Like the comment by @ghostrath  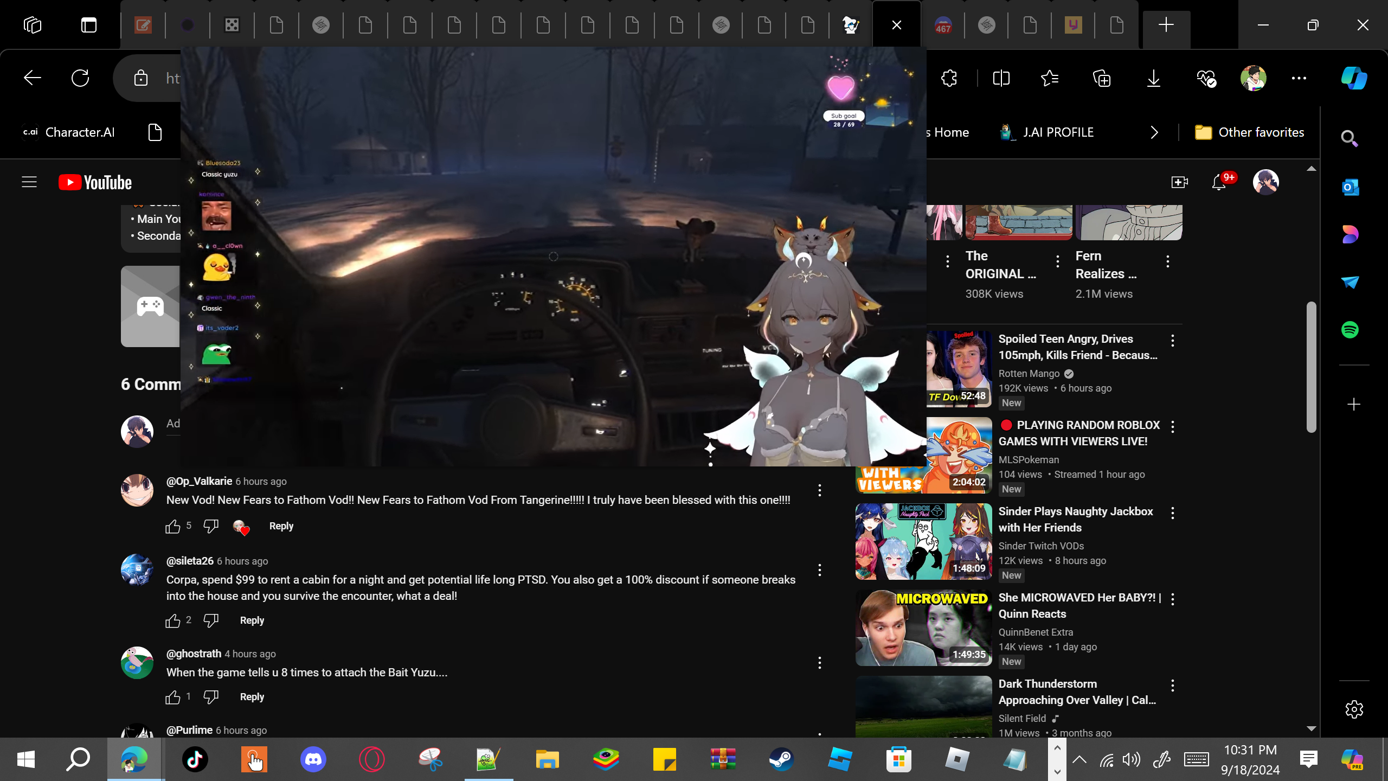173,697
